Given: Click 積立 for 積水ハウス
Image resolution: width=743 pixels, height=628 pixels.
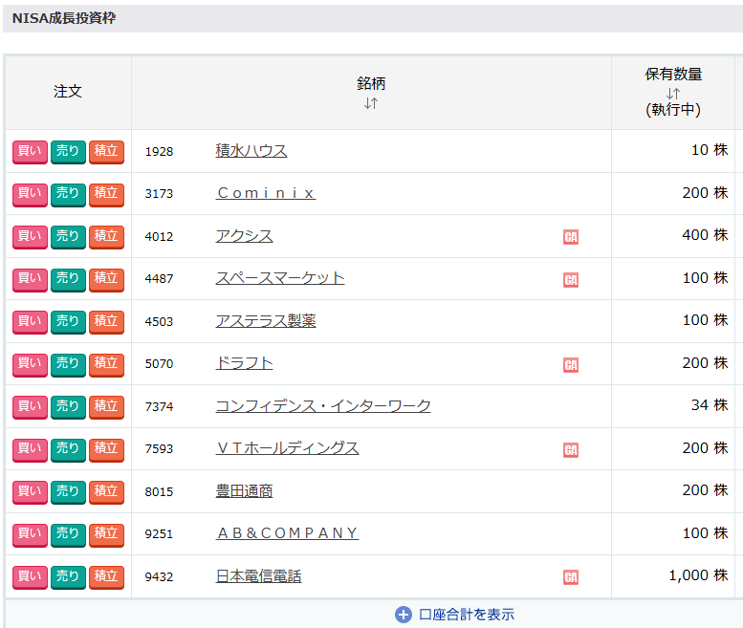Looking at the screenshot, I should point(106,152).
